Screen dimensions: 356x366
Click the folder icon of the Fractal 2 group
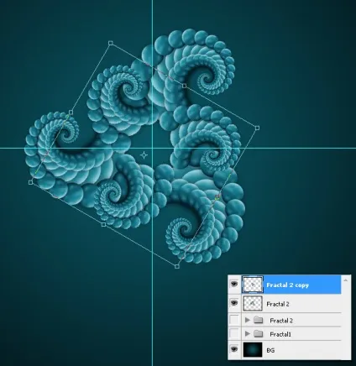259,320
